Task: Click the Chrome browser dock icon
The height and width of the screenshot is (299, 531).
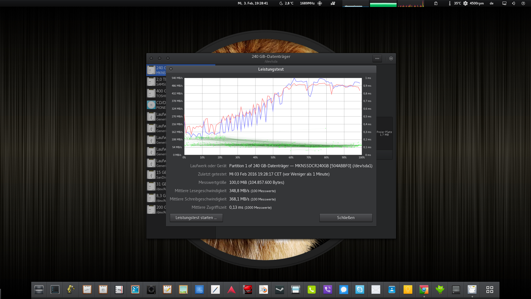Action: [424, 290]
